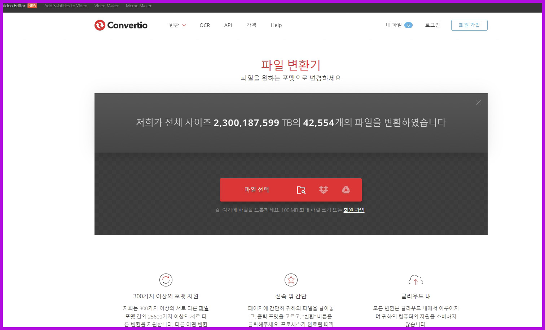Image resolution: width=545 pixels, height=330 pixels.
Task: Click the lock icon beside the drop hint
Action: (217, 210)
